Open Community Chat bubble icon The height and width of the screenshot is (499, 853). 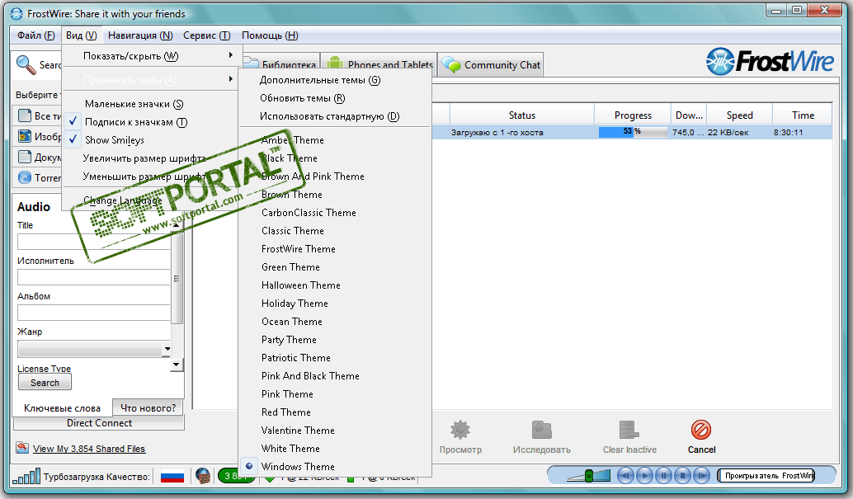(451, 65)
